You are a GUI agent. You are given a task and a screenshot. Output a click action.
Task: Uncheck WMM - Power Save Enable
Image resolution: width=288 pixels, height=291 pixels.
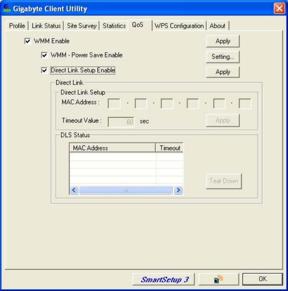point(44,55)
